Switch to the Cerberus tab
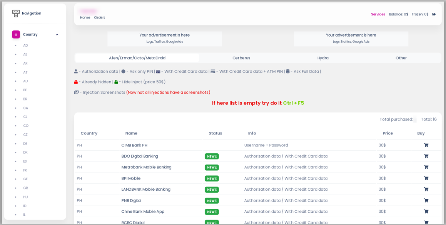The height and width of the screenshot is (225, 446). click(241, 58)
